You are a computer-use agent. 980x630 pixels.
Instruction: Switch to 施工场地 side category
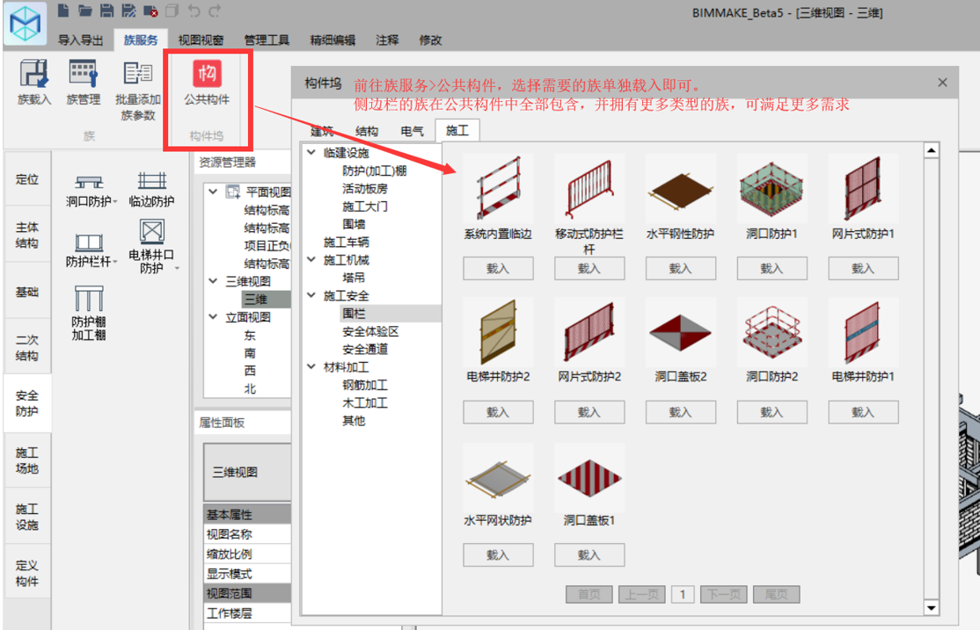[x=27, y=460]
